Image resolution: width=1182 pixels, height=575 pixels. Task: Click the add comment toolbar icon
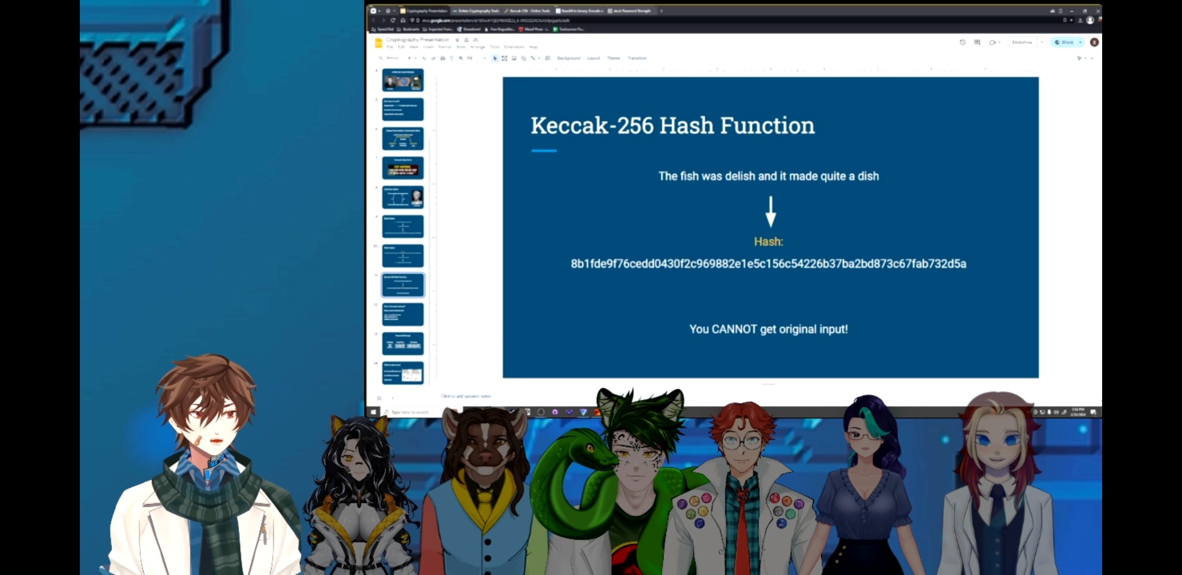[547, 59]
